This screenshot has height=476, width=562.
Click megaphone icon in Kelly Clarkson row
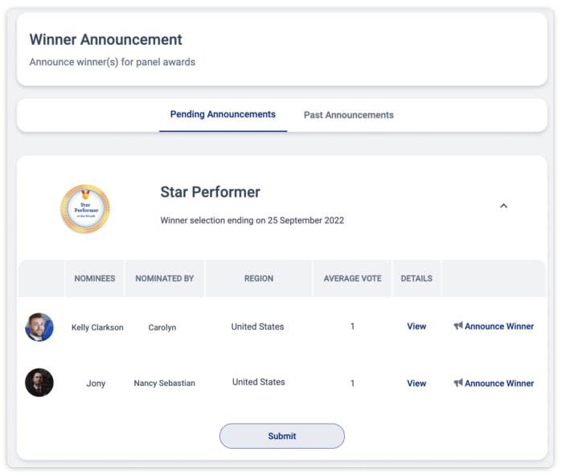pyautogui.click(x=458, y=326)
